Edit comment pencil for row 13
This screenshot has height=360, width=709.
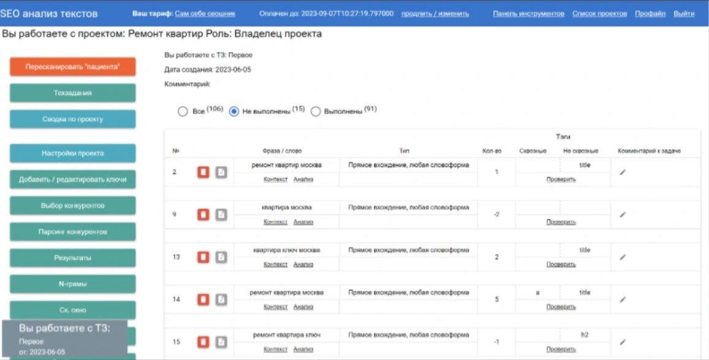[623, 257]
